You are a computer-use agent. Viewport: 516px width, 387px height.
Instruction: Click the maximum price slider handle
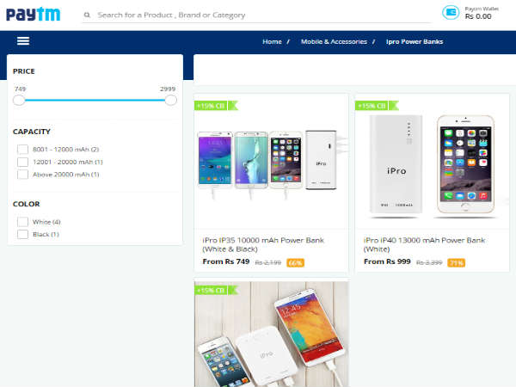[170, 101]
